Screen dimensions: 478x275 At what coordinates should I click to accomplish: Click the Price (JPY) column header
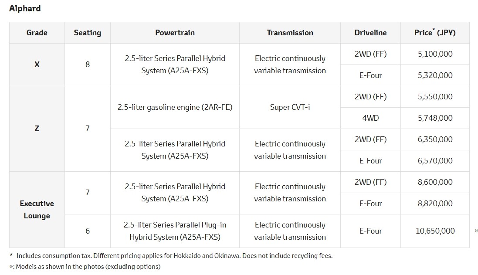pos(435,33)
